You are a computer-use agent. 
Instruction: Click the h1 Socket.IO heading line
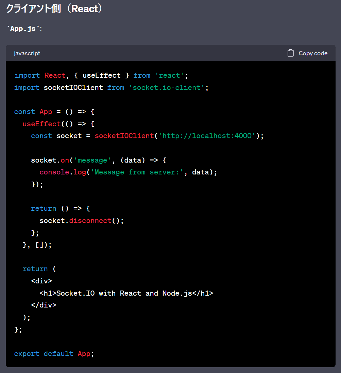[x=126, y=293]
